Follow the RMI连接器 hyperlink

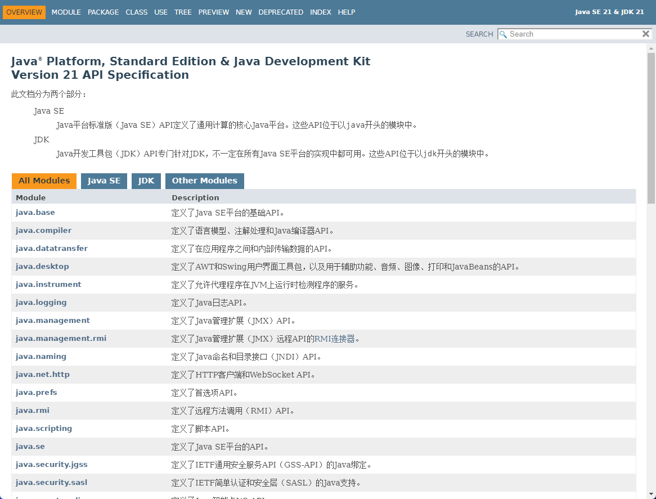[x=334, y=339]
